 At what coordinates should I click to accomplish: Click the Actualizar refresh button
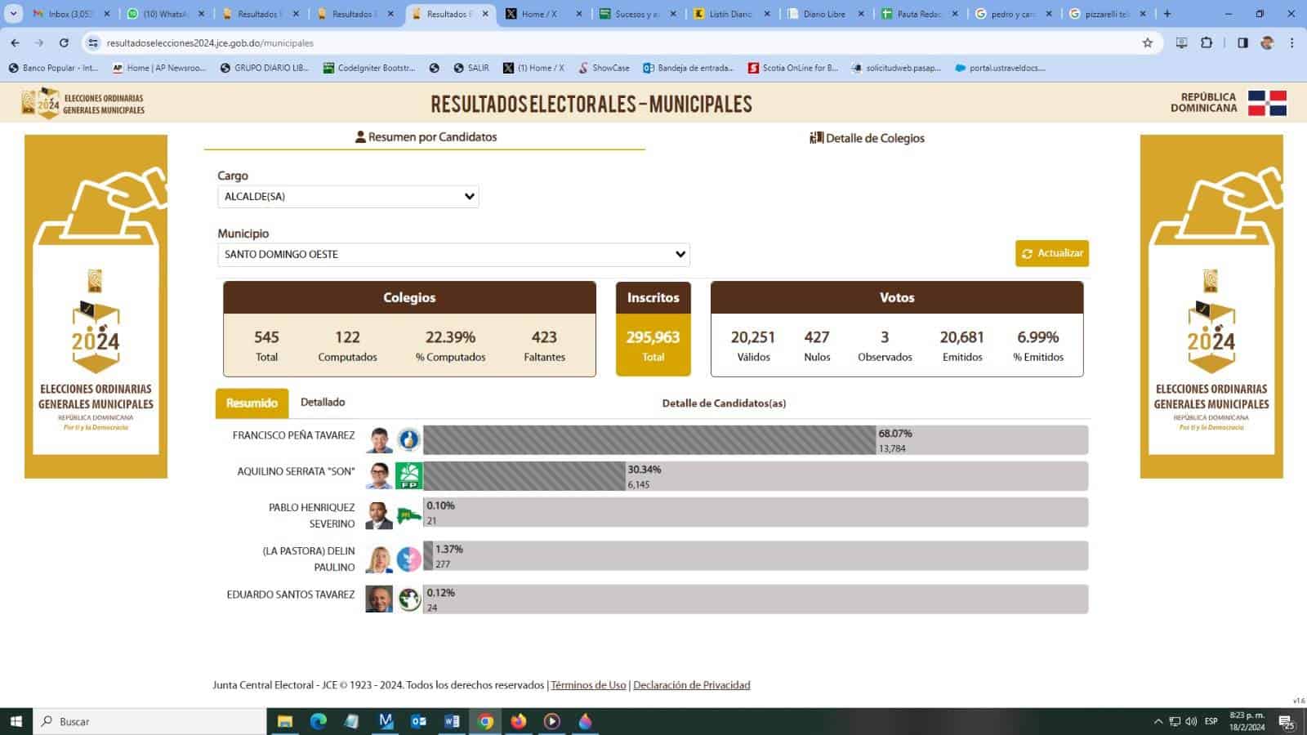coord(1051,253)
